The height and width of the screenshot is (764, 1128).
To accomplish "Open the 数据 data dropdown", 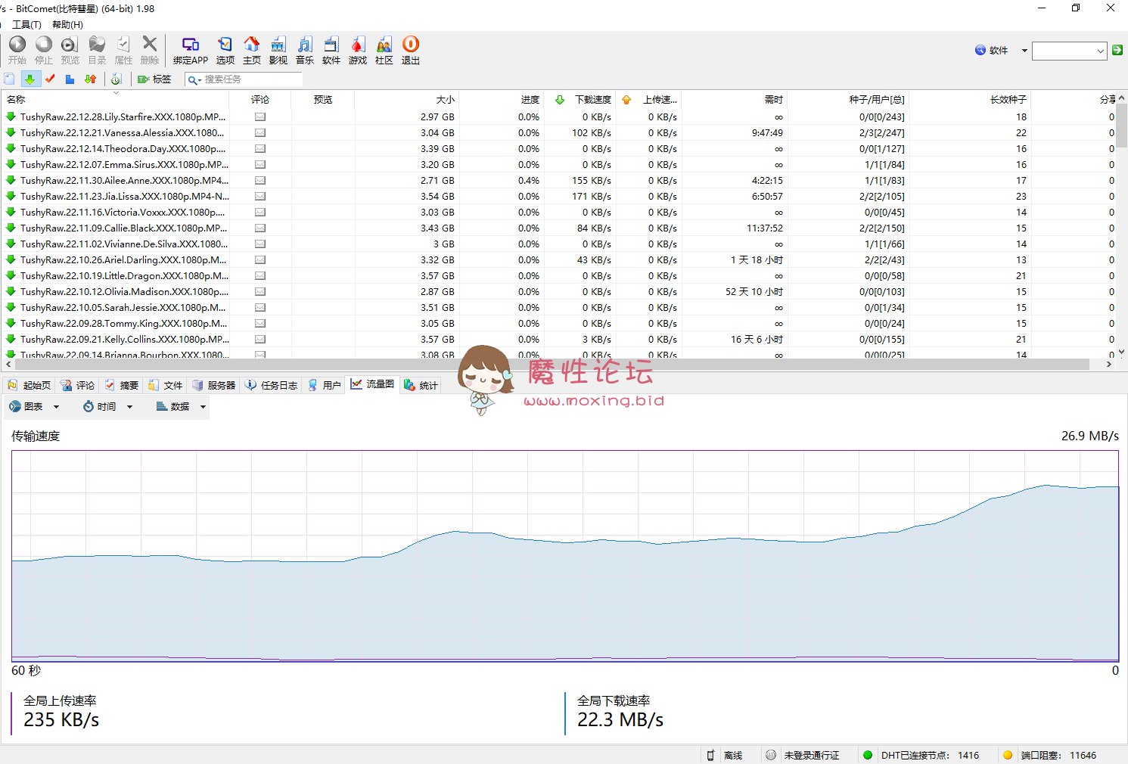I will [x=181, y=406].
